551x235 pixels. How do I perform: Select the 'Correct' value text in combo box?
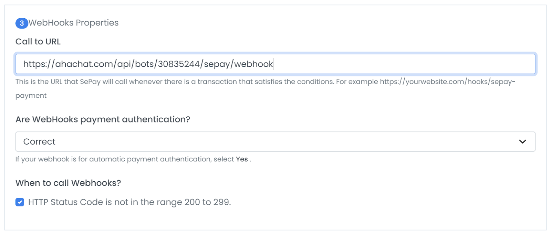(39, 141)
